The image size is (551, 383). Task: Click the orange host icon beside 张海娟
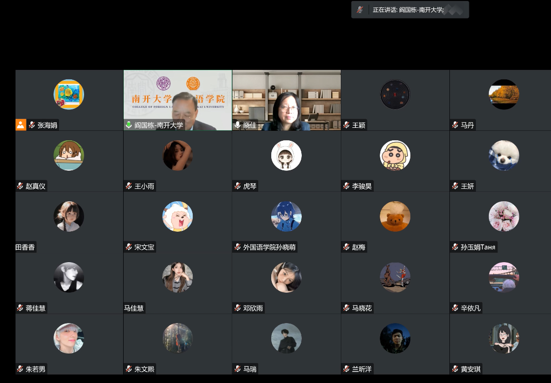tap(21, 125)
